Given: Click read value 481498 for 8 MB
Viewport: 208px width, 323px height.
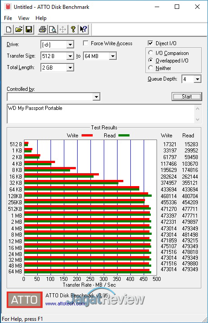Looking at the screenshot, I should (190, 234).
